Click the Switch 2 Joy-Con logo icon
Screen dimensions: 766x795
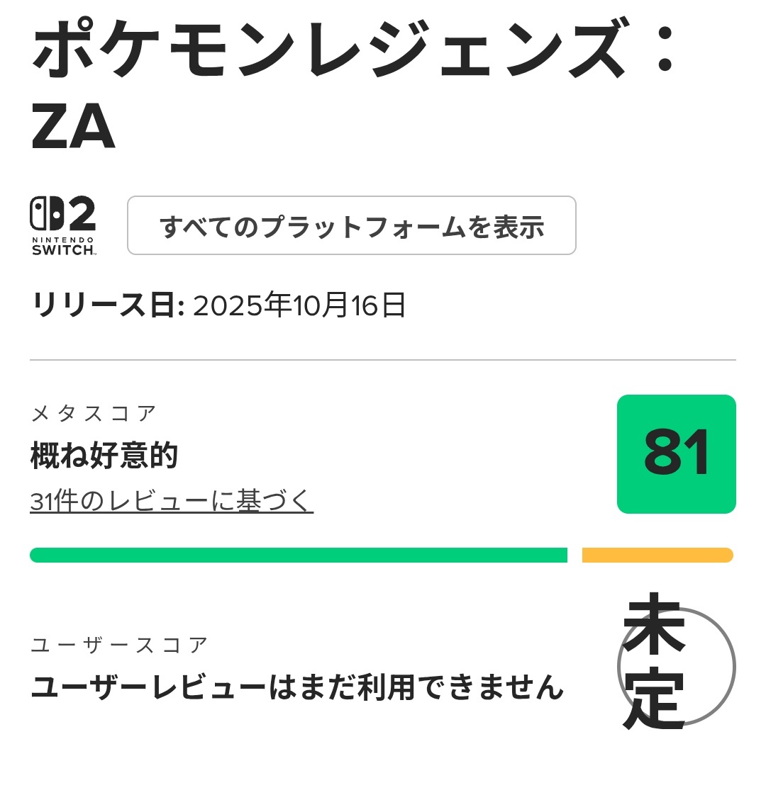tap(47, 214)
